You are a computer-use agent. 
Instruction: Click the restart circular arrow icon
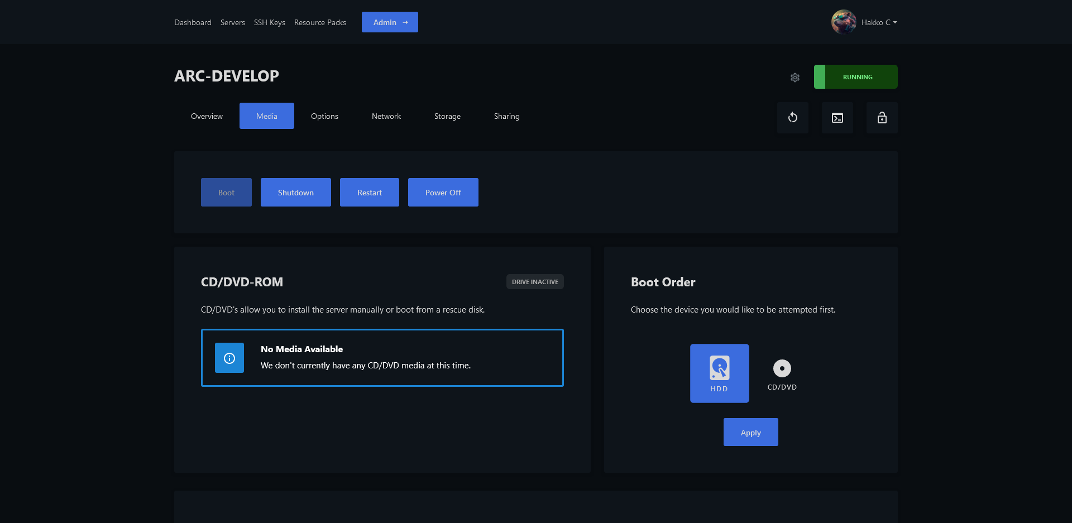(x=792, y=118)
